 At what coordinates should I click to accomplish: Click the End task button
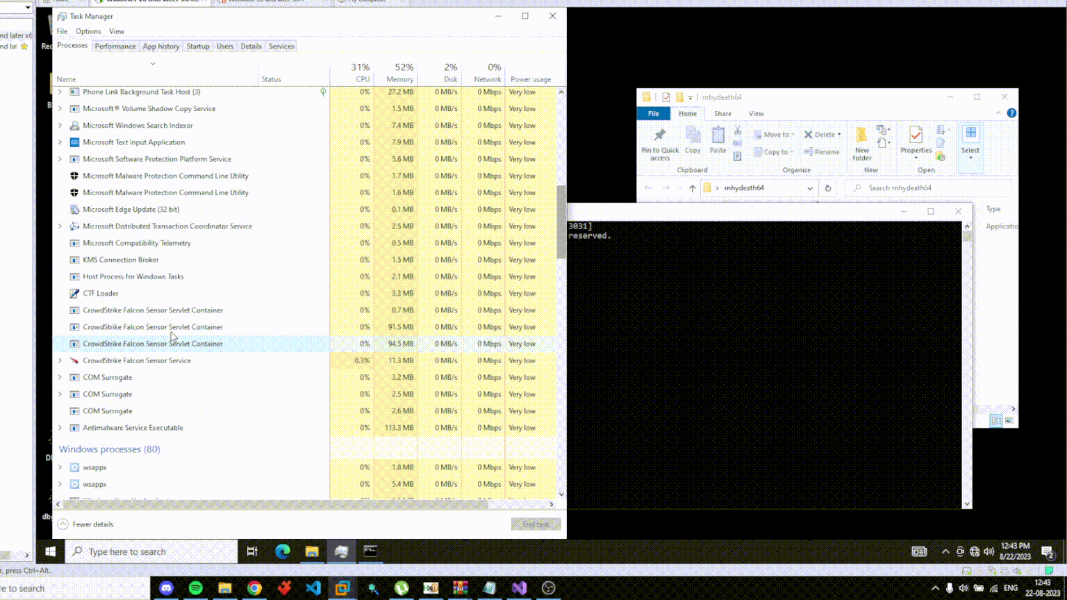click(x=536, y=524)
